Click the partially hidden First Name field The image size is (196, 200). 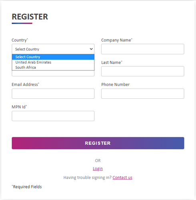[53, 74]
